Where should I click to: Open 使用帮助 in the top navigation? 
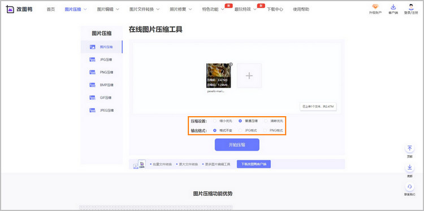[301, 10]
